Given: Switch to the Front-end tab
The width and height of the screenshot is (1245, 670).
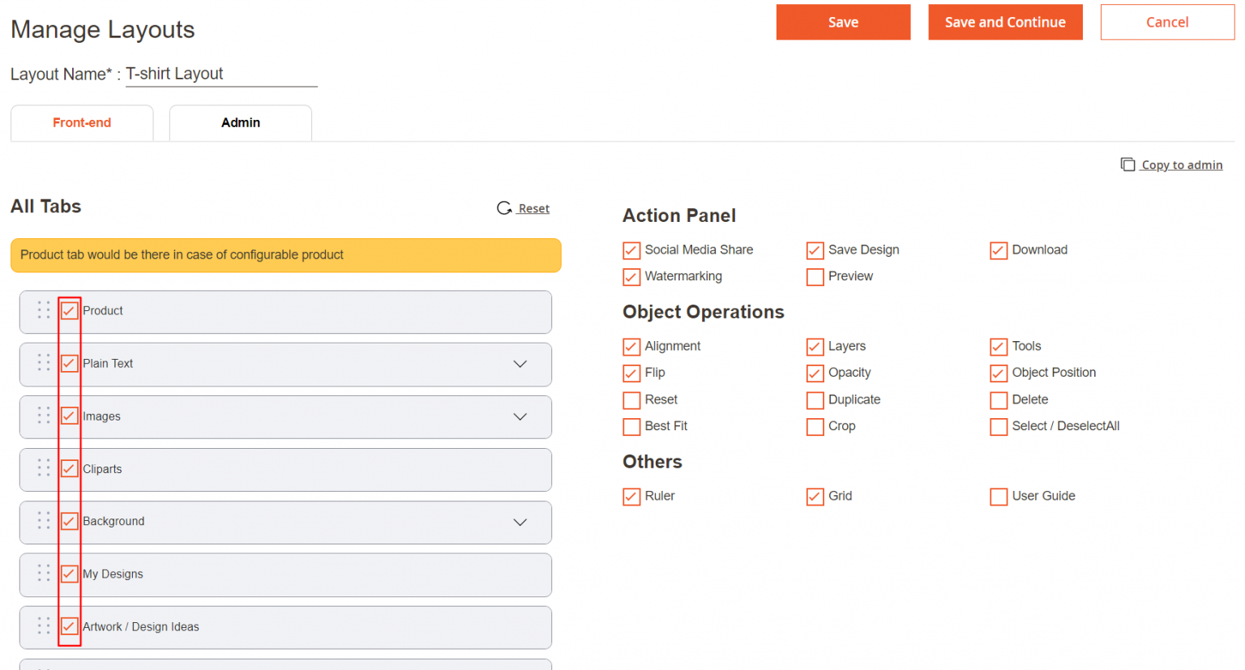Looking at the screenshot, I should (x=81, y=122).
